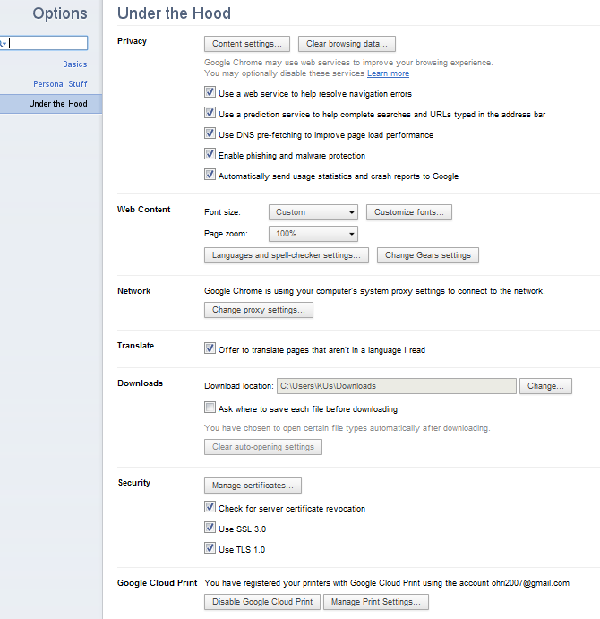Screen dimensions: 600x619
Task: Open the Basics options tab
Action: 74,64
